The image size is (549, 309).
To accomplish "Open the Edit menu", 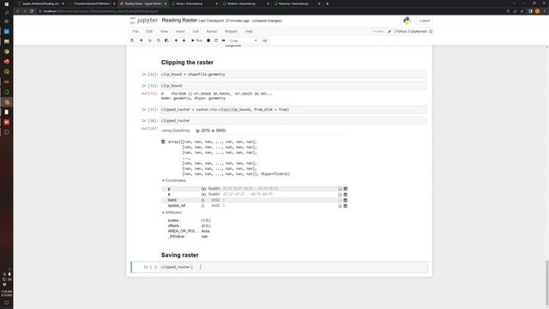I will 149,32.
